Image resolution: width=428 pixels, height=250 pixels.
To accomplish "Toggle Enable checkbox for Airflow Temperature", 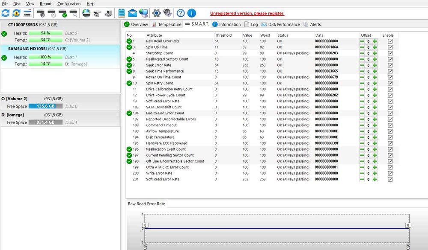I will coord(390,131).
